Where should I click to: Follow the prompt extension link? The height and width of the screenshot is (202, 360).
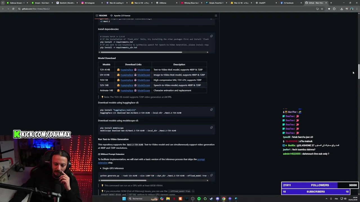201,159
